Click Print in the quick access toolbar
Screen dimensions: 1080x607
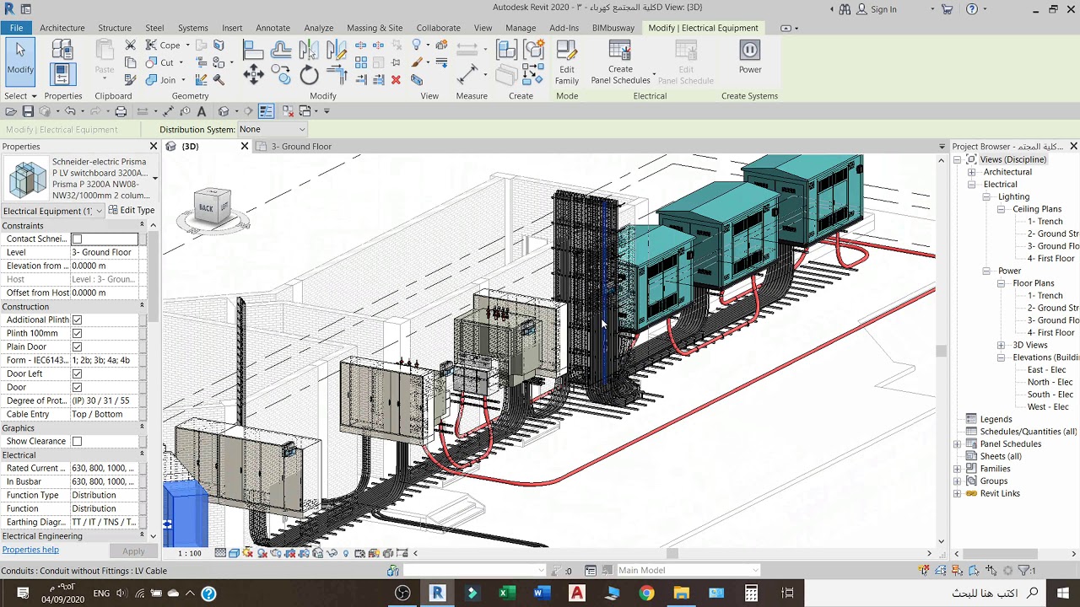pyautogui.click(x=121, y=111)
